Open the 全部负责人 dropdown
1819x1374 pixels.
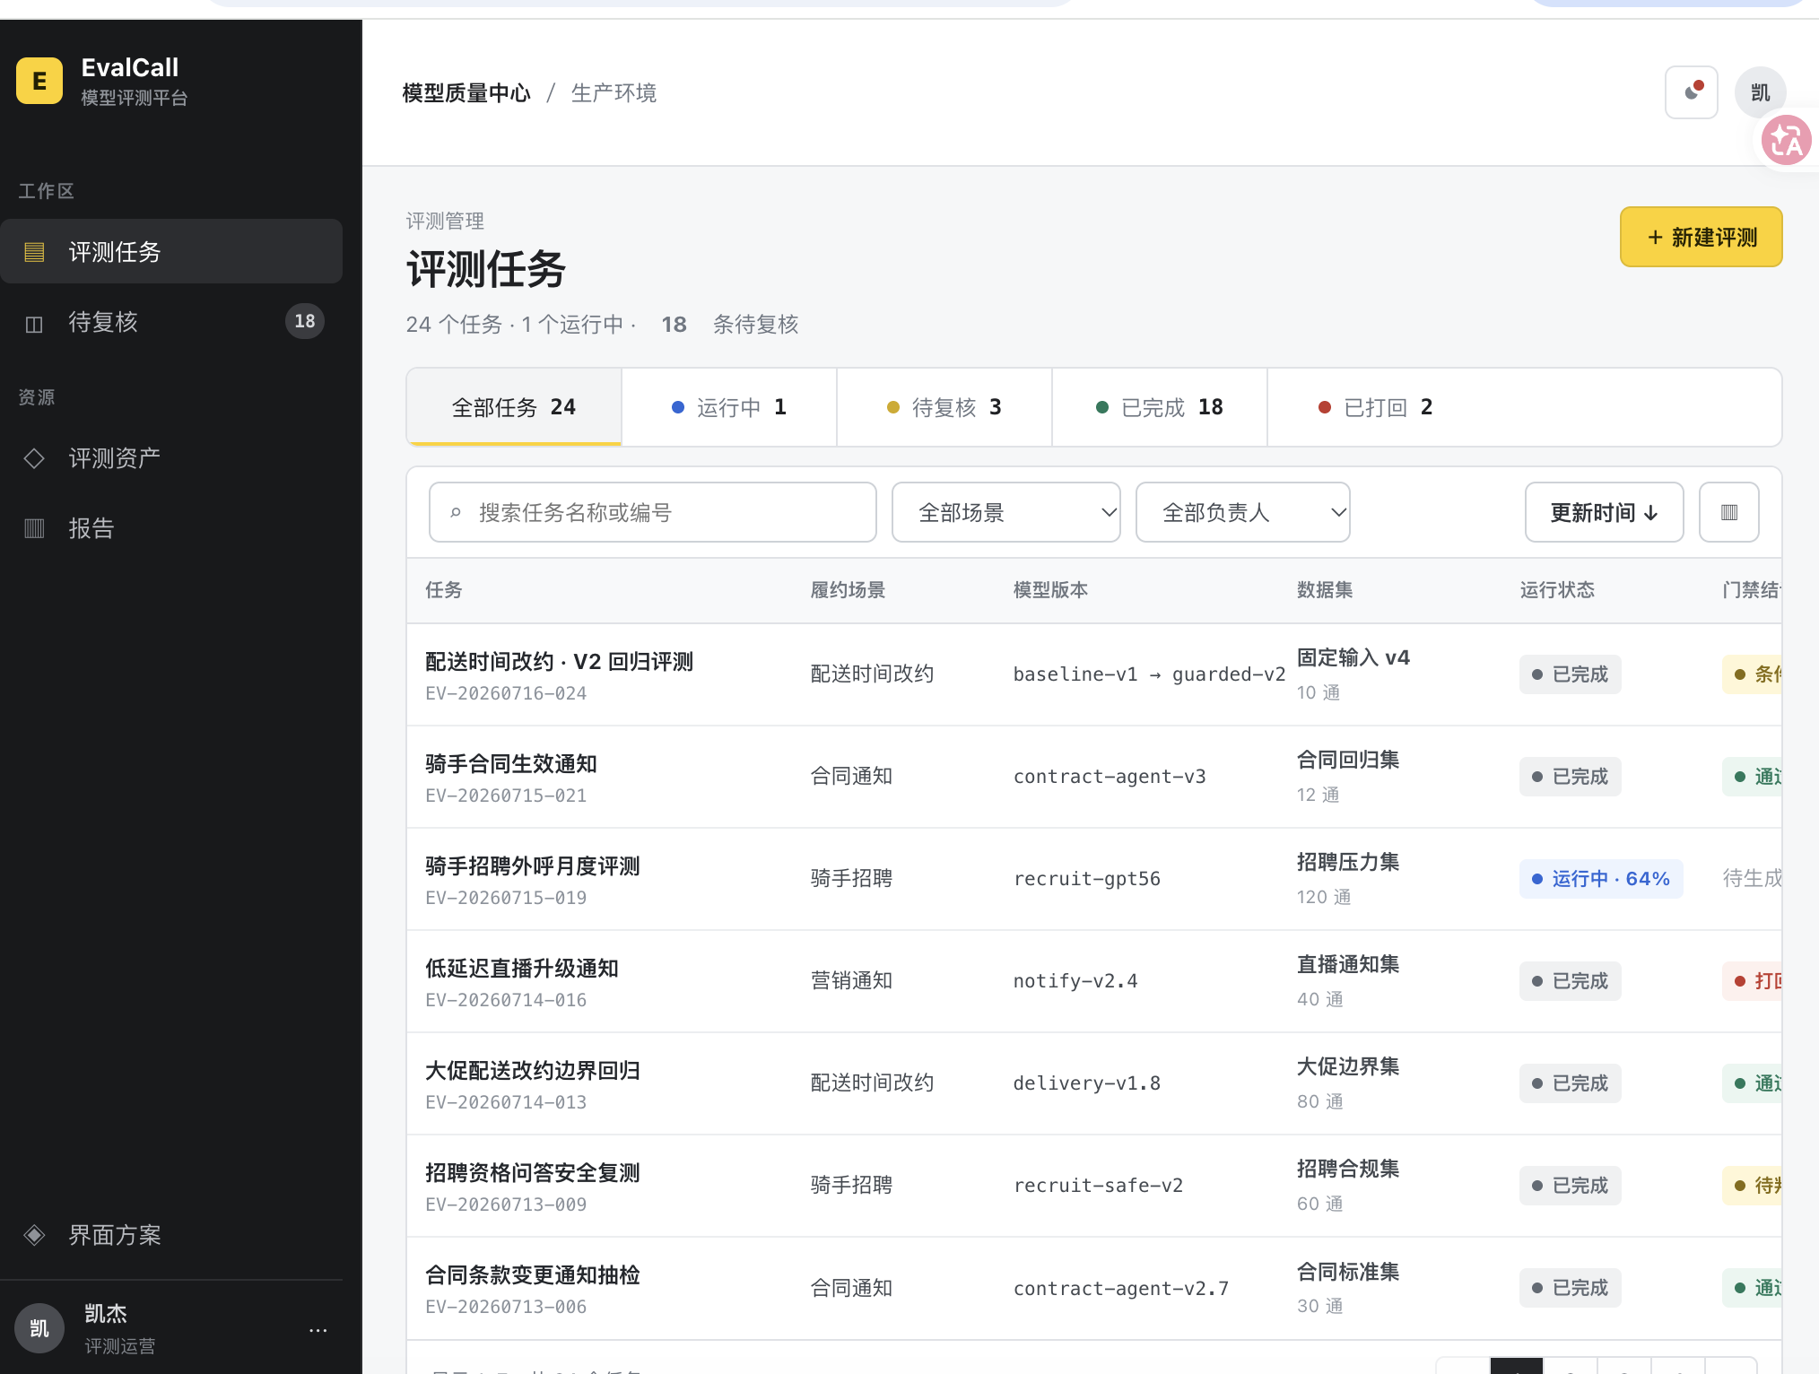pyautogui.click(x=1243, y=512)
